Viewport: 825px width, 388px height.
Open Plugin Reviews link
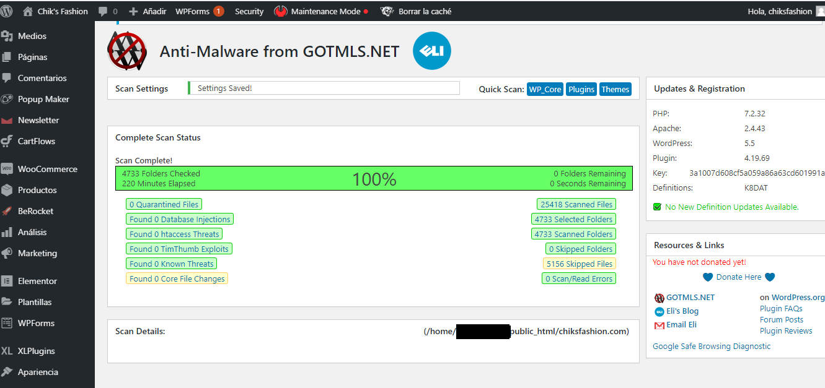[786, 331]
